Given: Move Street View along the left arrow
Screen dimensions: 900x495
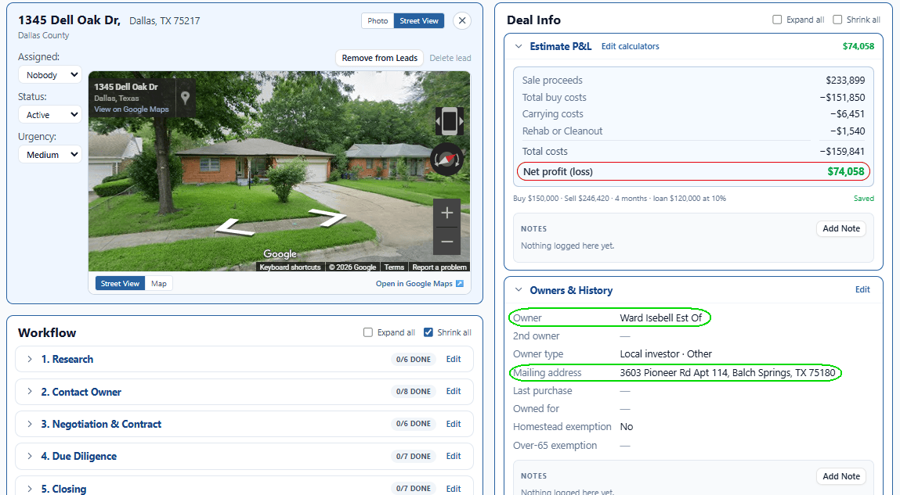Looking at the screenshot, I should click(x=233, y=228).
